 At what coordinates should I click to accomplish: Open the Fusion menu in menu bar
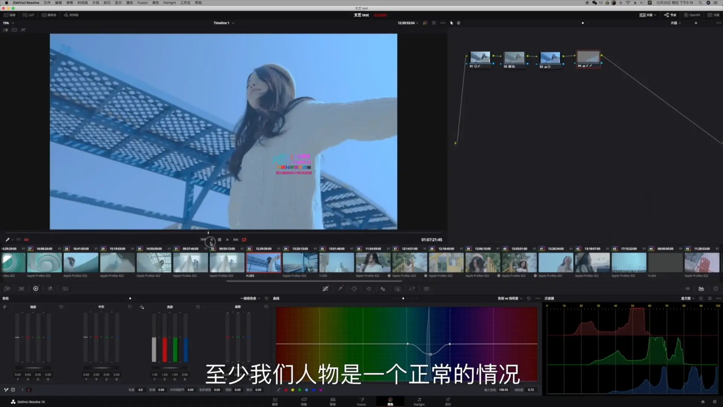(x=142, y=3)
